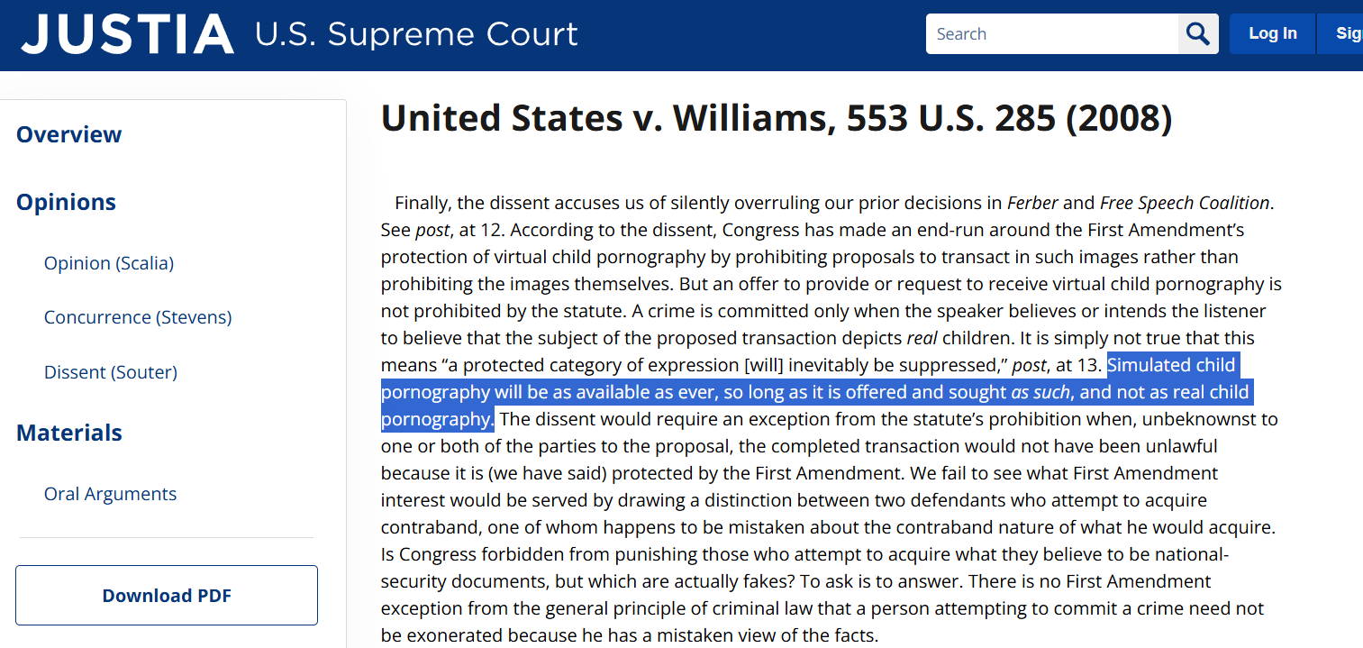Screen dimensions: 1363x648
Task: Select the Materials sidebar heading
Action: pyautogui.click(x=69, y=433)
